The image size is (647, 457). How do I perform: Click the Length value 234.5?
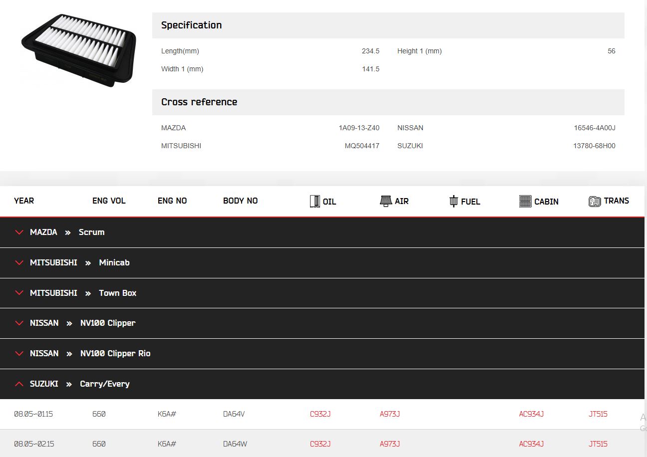pyautogui.click(x=370, y=51)
